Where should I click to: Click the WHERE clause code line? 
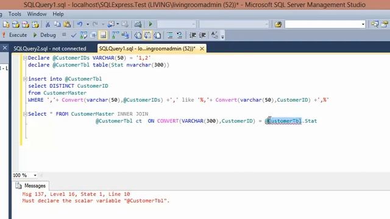click(179, 100)
